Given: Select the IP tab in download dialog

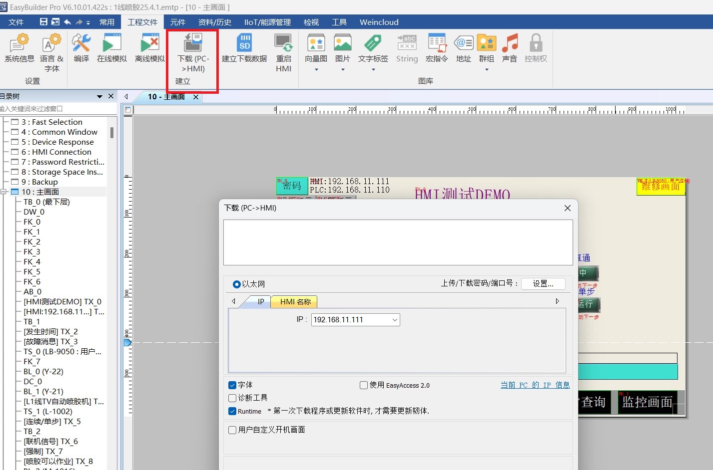Looking at the screenshot, I should 260,302.
